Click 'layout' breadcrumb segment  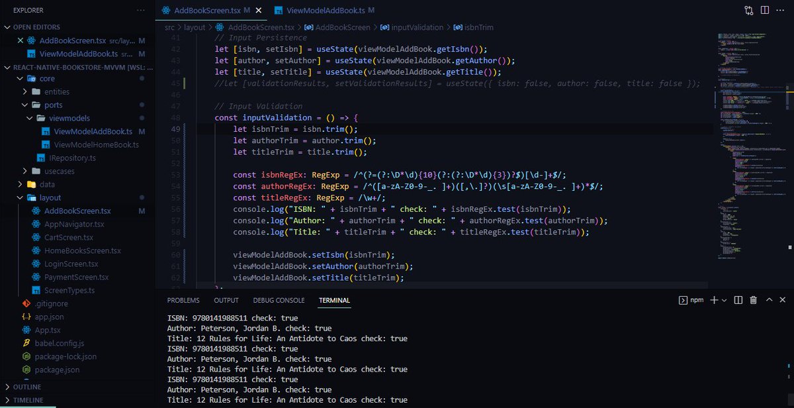pos(195,27)
